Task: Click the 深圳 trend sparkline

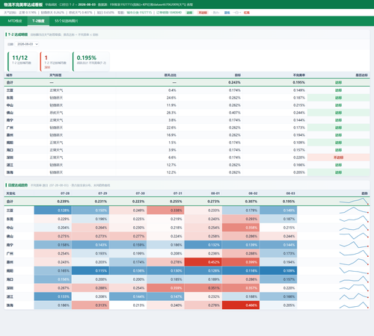Action: (x=354, y=288)
